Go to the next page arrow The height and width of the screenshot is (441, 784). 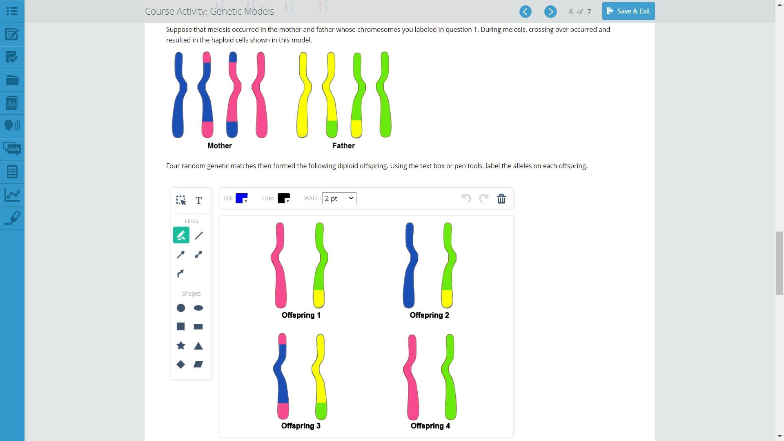[x=550, y=11]
